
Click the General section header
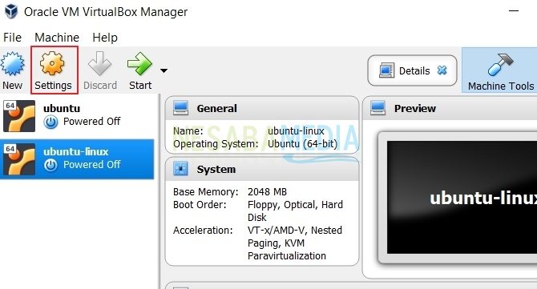click(x=262, y=108)
